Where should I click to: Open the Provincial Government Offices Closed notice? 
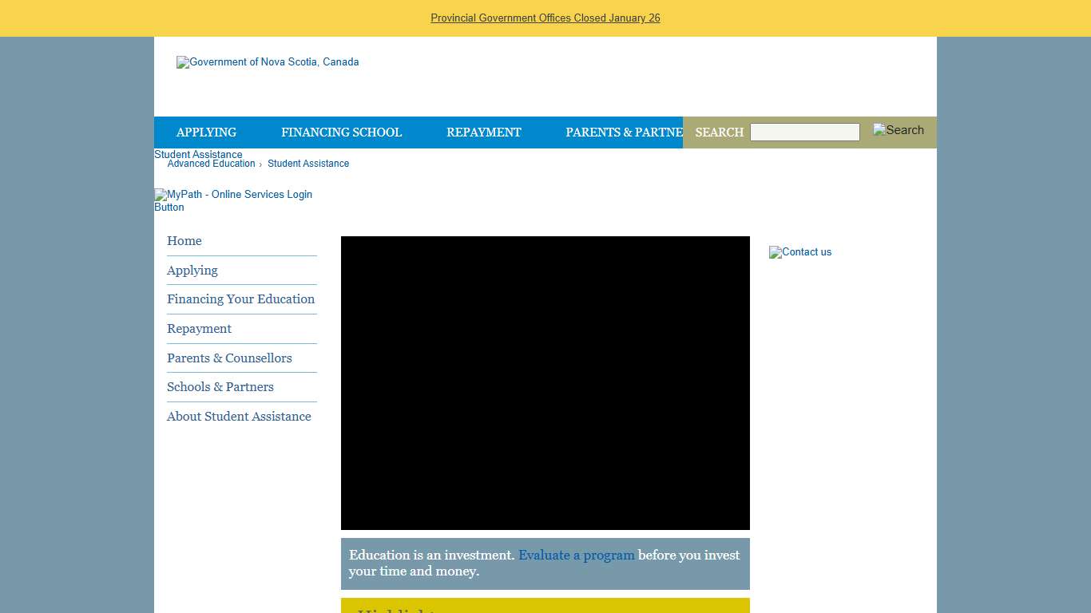click(x=545, y=18)
